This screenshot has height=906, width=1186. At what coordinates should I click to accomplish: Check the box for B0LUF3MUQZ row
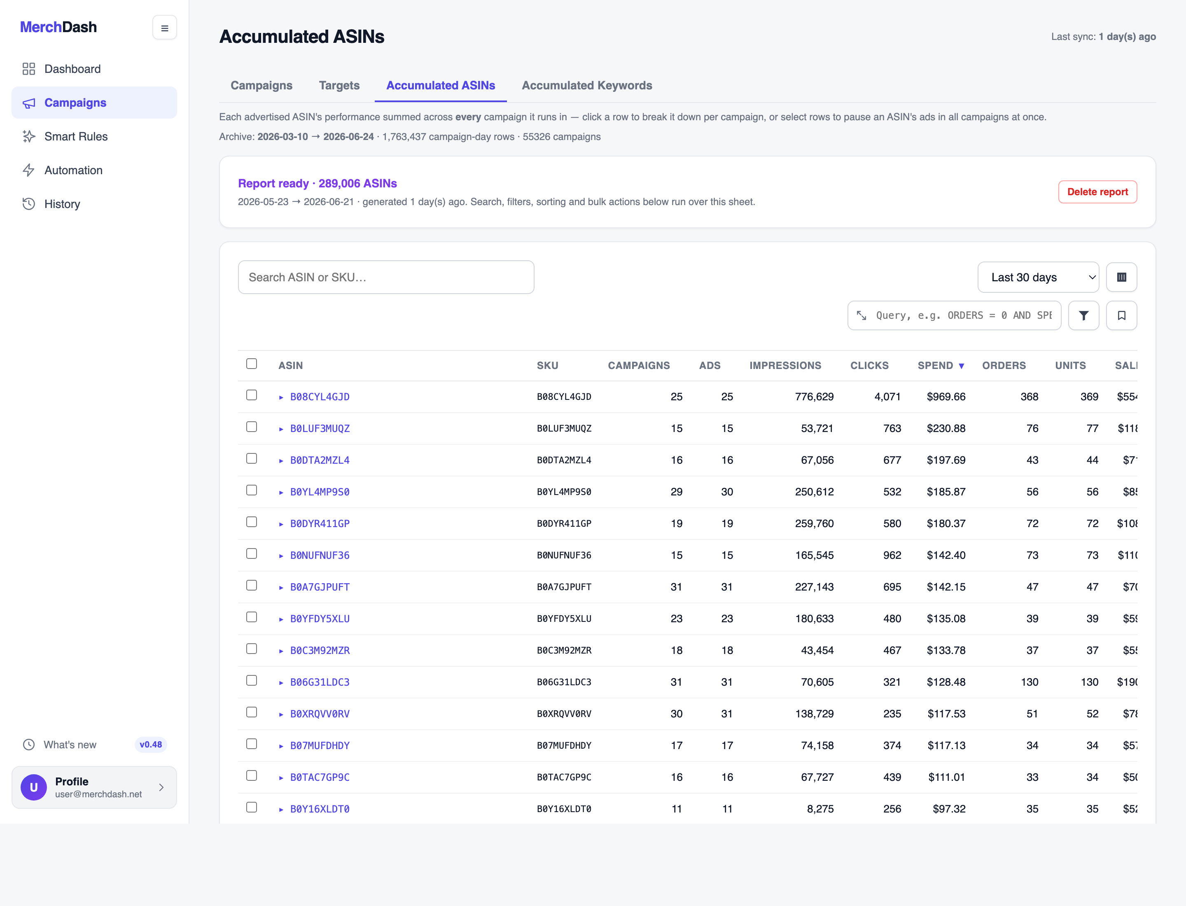[x=251, y=427]
